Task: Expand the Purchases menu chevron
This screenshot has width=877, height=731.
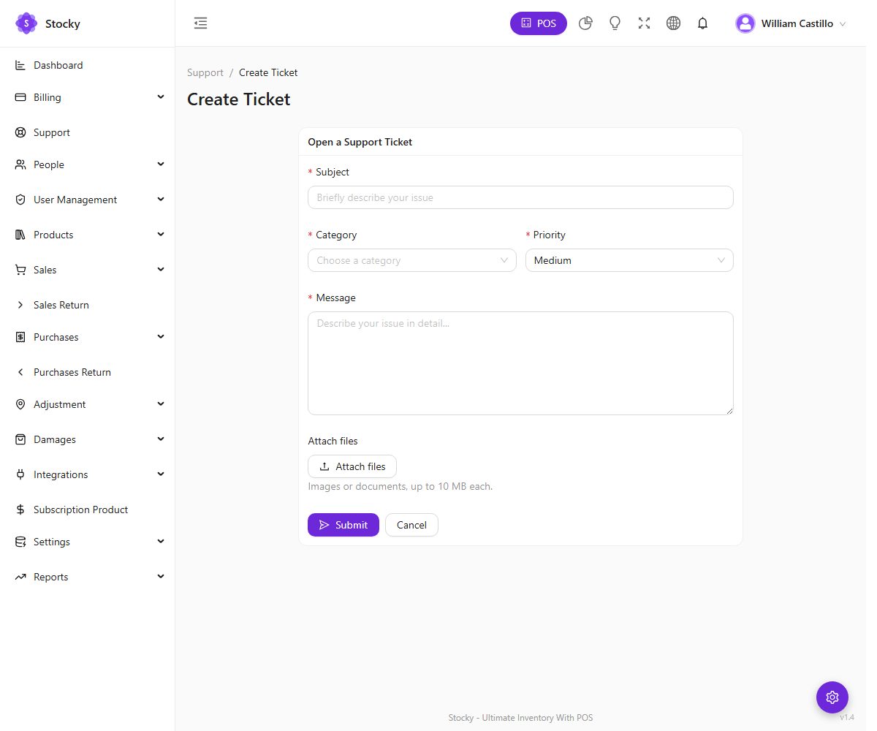Action: (161, 336)
